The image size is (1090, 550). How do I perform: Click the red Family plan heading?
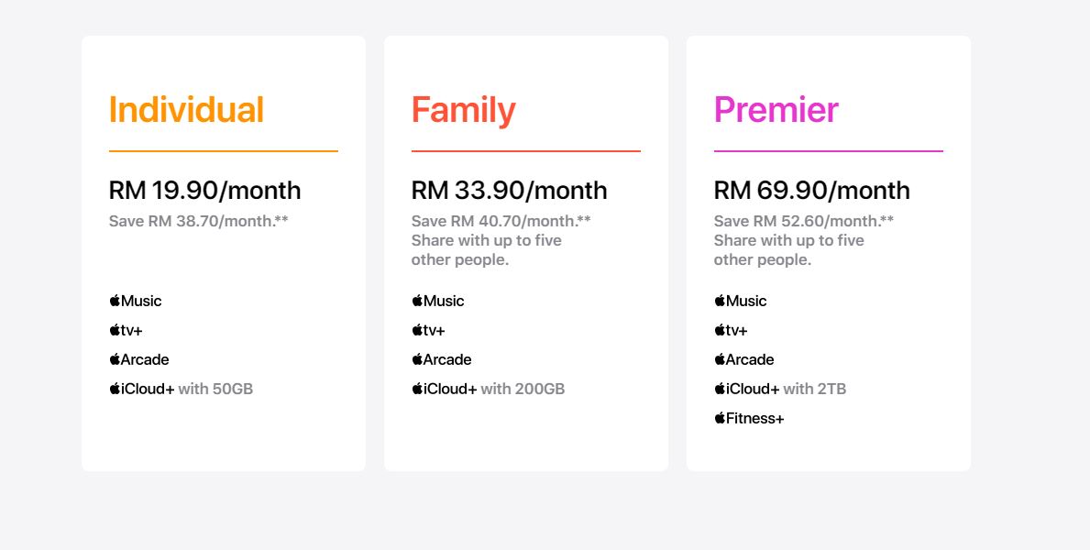(x=464, y=111)
